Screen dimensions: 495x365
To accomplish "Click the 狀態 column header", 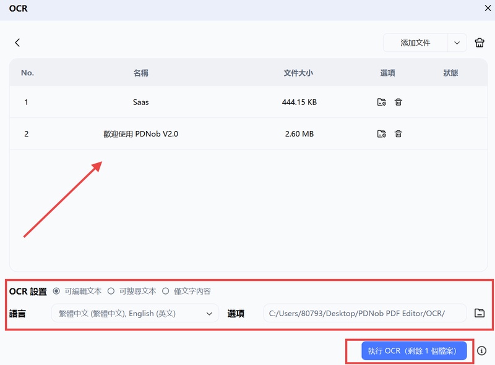I will pyautogui.click(x=450, y=73).
